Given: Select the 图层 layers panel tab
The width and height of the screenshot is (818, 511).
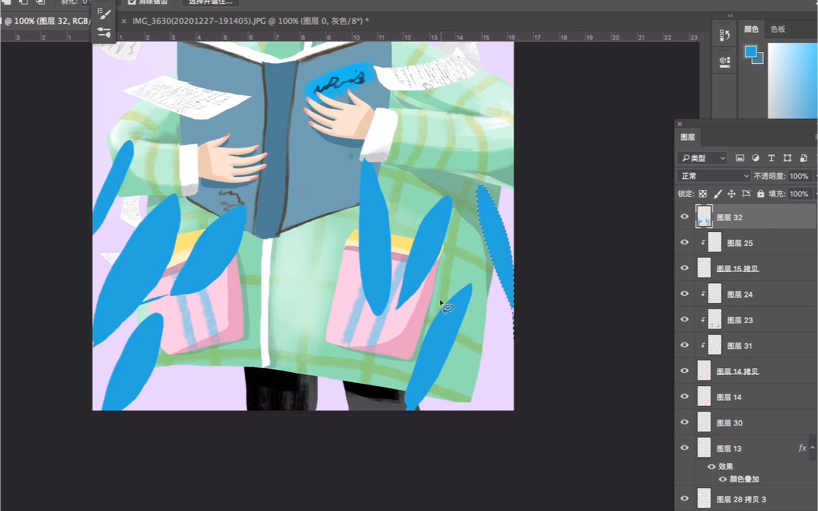Looking at the screenshot, I should point(688,137).
